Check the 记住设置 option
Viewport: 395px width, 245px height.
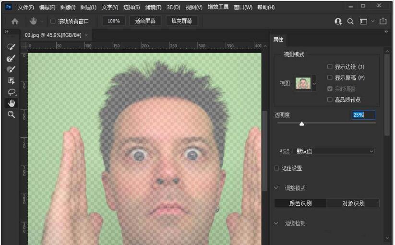pos(276,168)
